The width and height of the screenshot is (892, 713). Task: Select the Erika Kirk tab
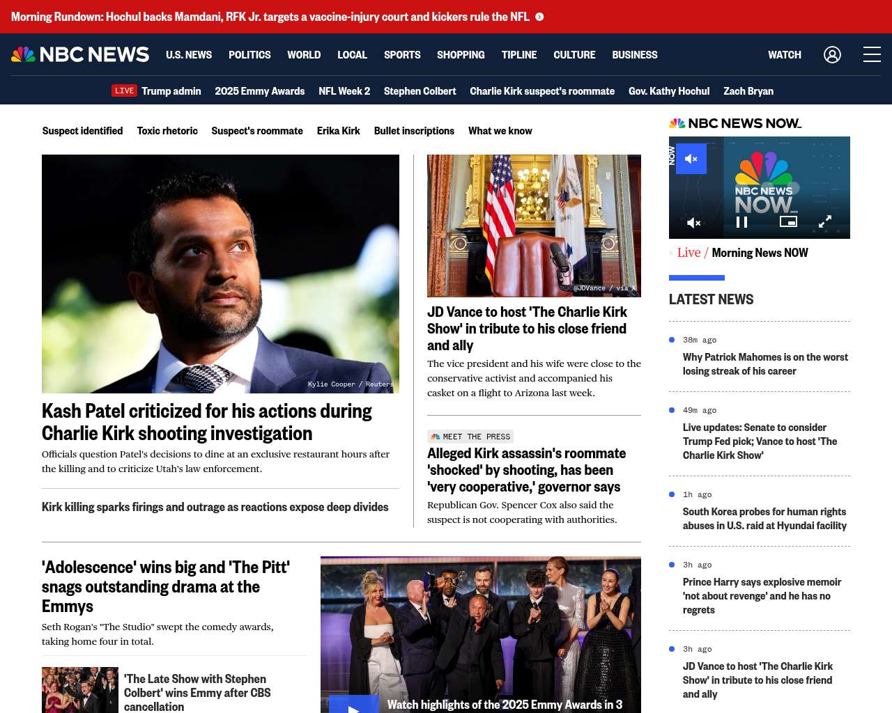pos(339,130)
